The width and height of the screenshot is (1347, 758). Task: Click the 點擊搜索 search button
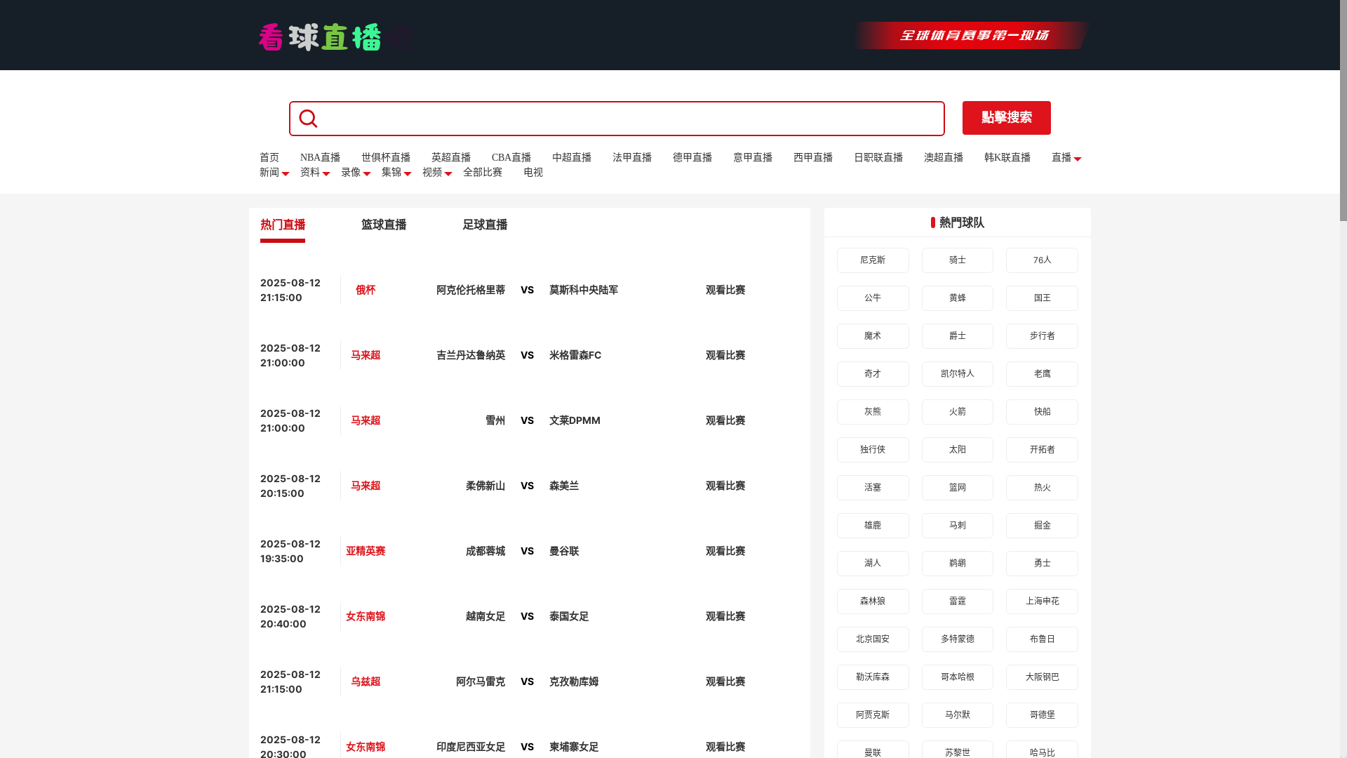(1006, 118)
